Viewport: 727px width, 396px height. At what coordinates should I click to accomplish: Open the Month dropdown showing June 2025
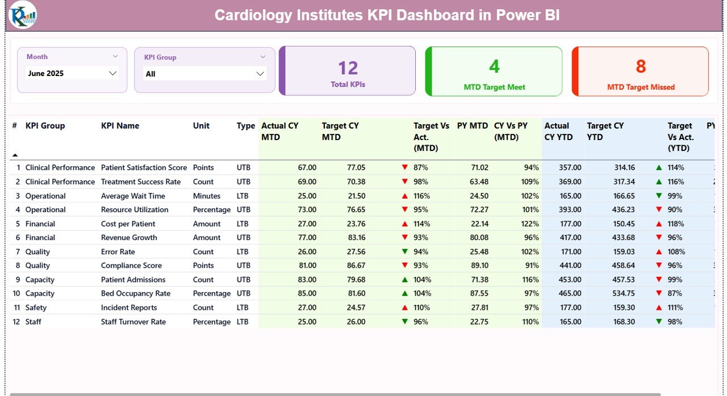pyautogui.click(x=72, y=73)
